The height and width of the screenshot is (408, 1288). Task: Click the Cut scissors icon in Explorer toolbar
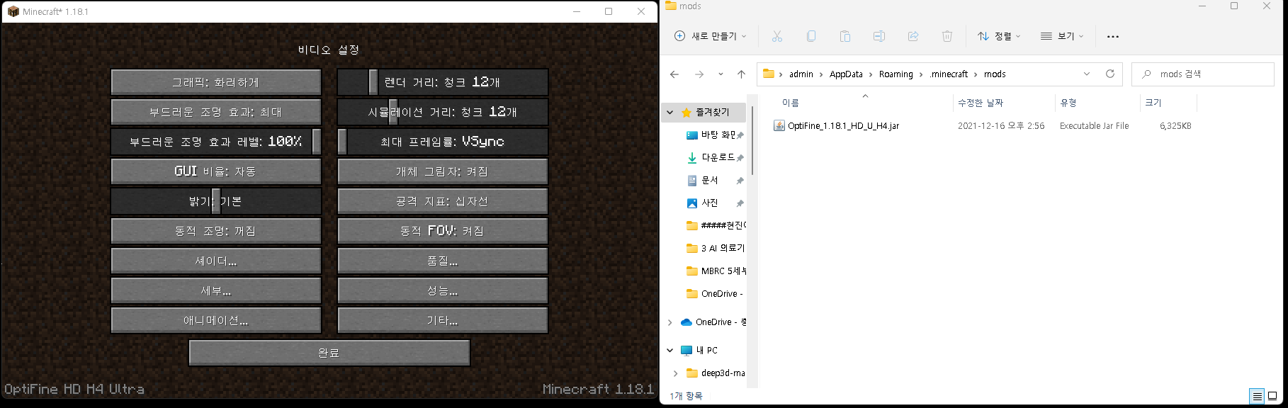pos(776,36)
